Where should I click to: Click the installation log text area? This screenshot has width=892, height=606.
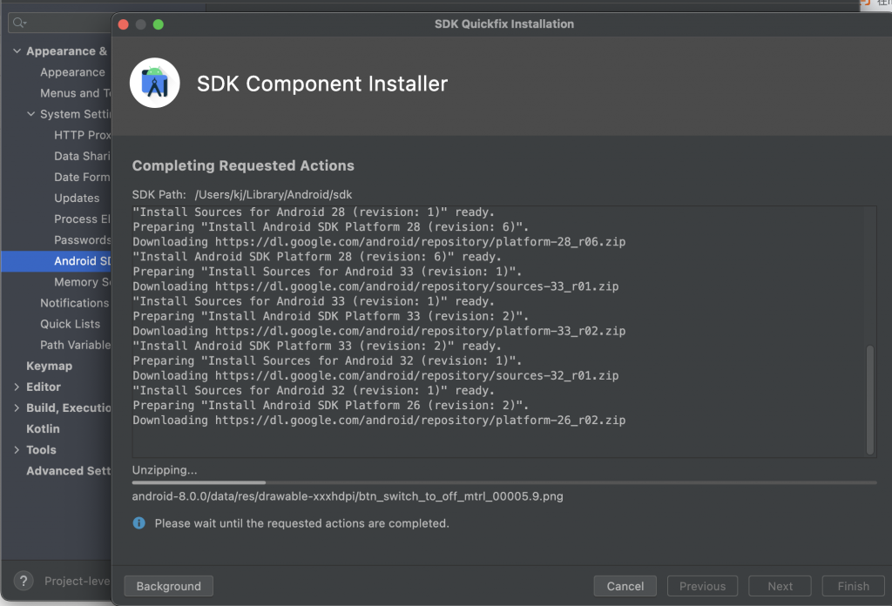coord(497,331)
